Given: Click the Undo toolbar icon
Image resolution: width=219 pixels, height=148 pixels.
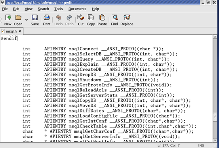Looking at the screenshot, I should (58, 17).
